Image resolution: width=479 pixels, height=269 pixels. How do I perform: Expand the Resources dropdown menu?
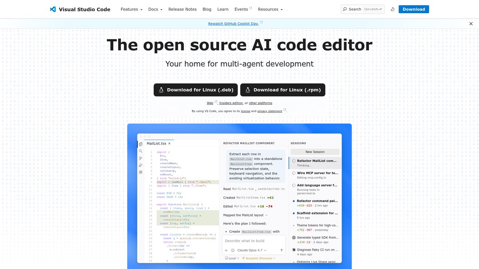point(270,9)
